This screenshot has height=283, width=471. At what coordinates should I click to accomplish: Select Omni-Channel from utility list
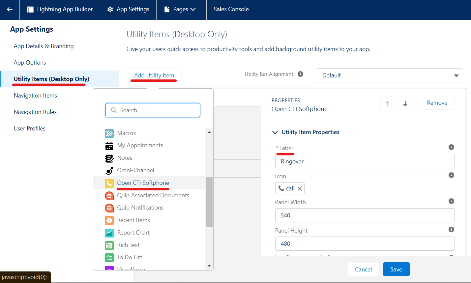tap(136, 170)
